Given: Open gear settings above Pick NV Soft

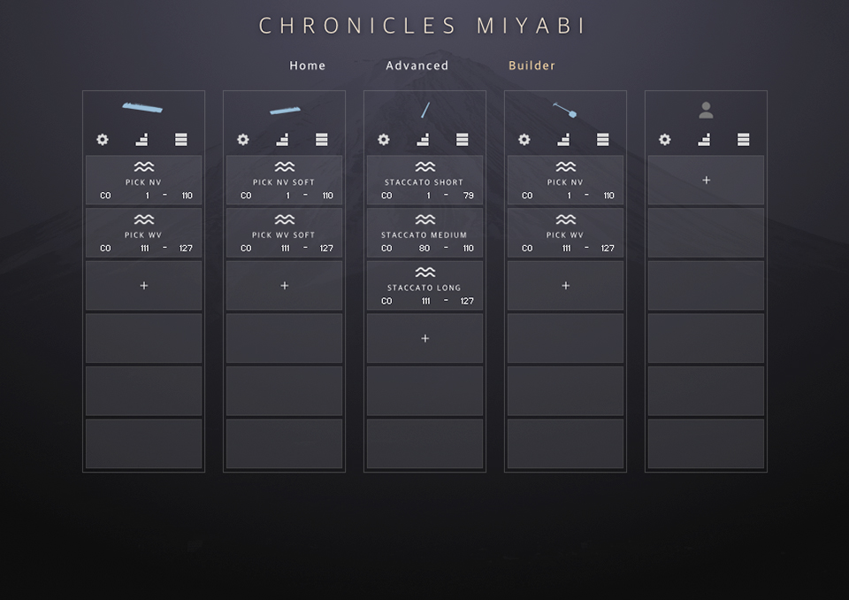Looking at the screenshot, I should 243,140.
